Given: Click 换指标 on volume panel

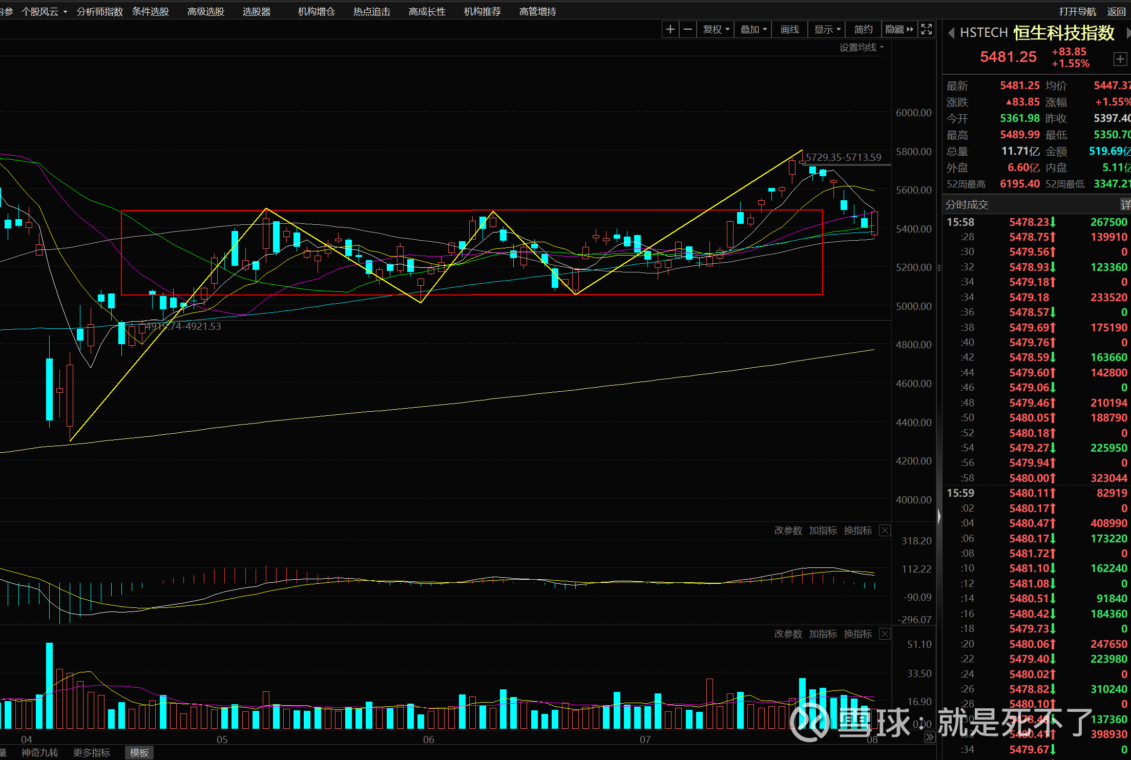Looking at the screenshot, I should tap(858, 634).
